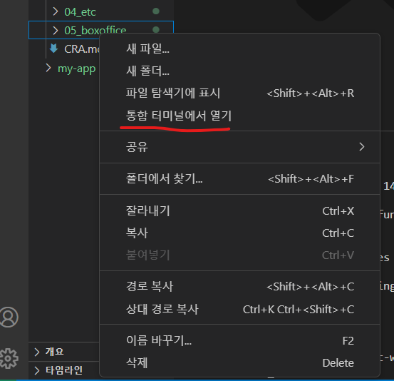The width and height of the screenshot is (394, 381).
Task: Expand the 타임라인 timeline section
Action: (x=37, y=370)
